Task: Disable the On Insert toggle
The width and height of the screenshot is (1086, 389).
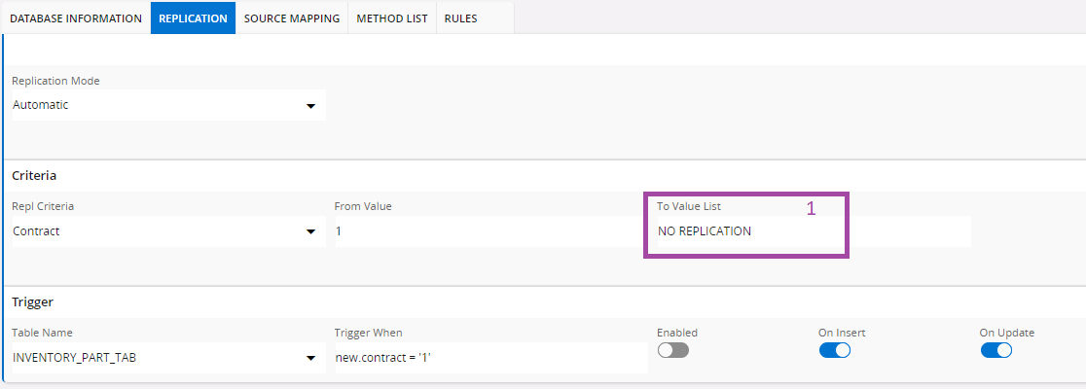Action: (x=834, y=350)
